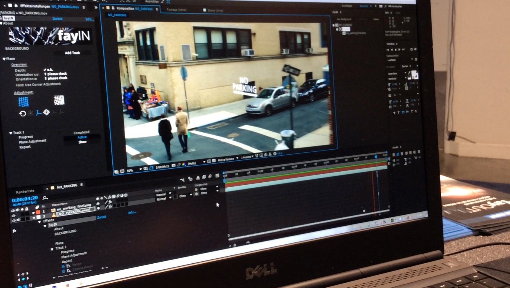Click the fx switch on NO_PARKING.mov layer
Screen dimensions: 510x288
110,206
